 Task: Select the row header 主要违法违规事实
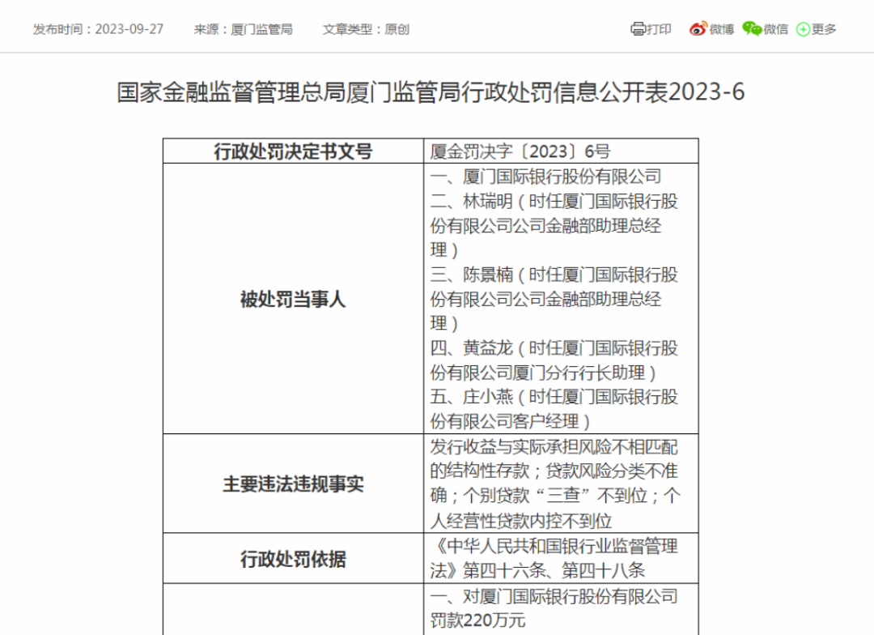[293, 484]
